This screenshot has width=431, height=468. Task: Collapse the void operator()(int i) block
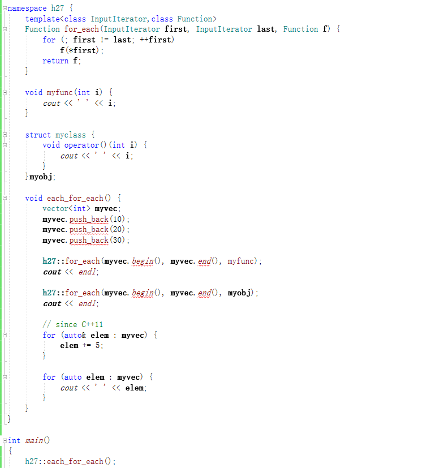coord(5,145)
